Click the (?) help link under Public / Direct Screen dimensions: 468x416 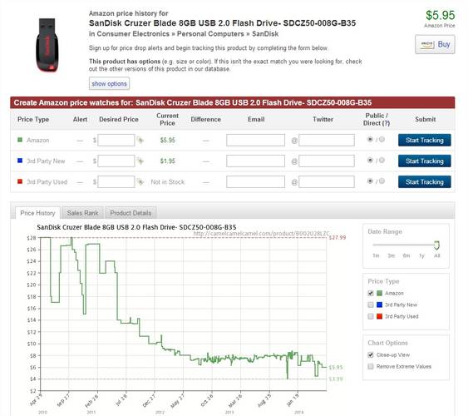(387, 123)
